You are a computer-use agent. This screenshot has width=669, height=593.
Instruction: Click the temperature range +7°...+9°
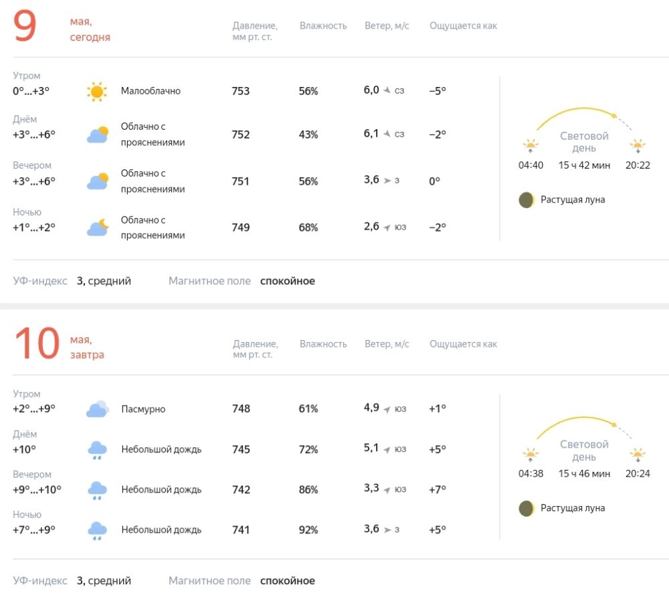pos(34,530)
